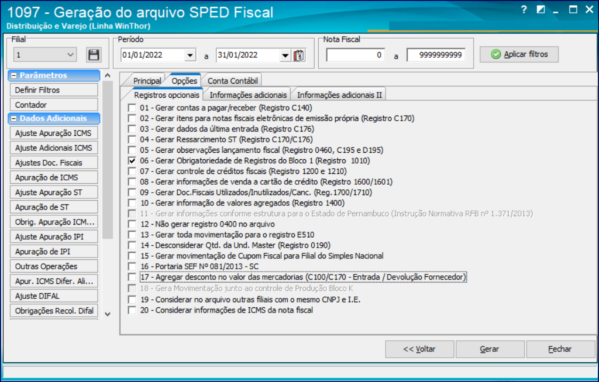Open Informações adicionais sub-tab
Viewport: 599px width, 382px height.
(x=248, y=95)
